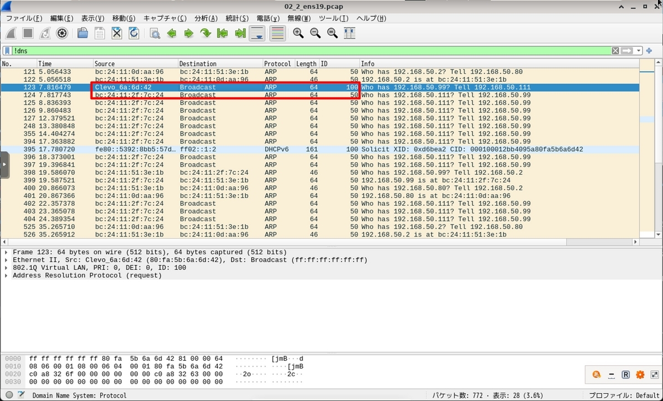Zoom in the main window text
The width and height of the screenshot is (663, 401).
(x=298, y=33)
